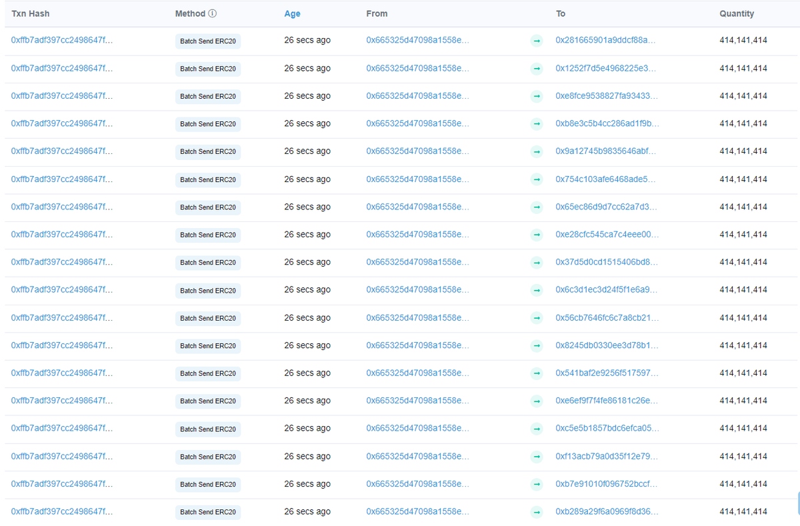
Task: Click Batch Send ERC20 badge in 0xe8fce9538827fa93433 row
Action: point(208,97)
